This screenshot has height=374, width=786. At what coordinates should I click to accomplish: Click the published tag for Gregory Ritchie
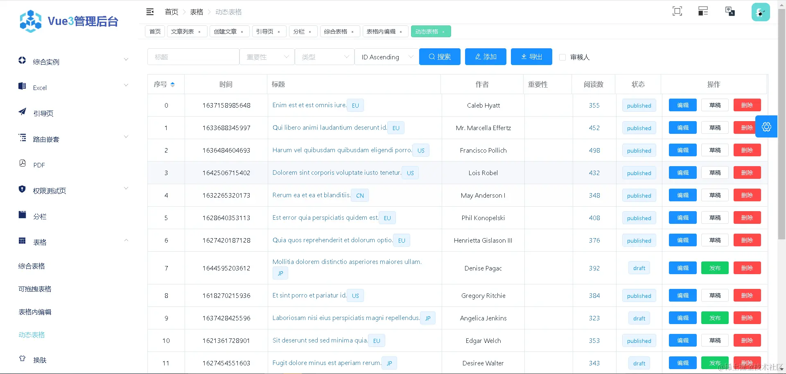639,295
